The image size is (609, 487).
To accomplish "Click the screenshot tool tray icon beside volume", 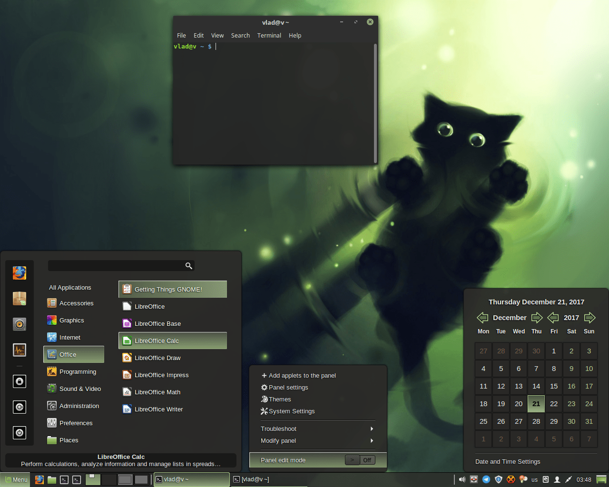I will (474, 479).
